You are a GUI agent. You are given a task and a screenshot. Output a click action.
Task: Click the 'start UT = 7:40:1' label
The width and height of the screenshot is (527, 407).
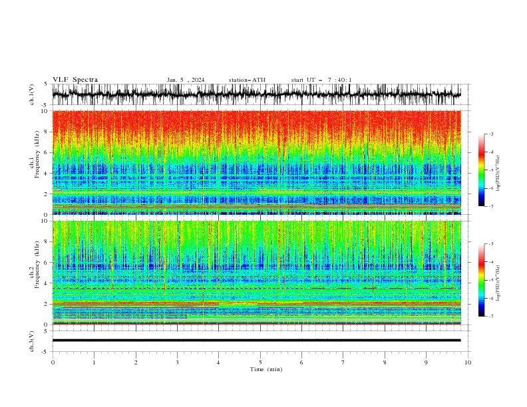tap(321, 80)
